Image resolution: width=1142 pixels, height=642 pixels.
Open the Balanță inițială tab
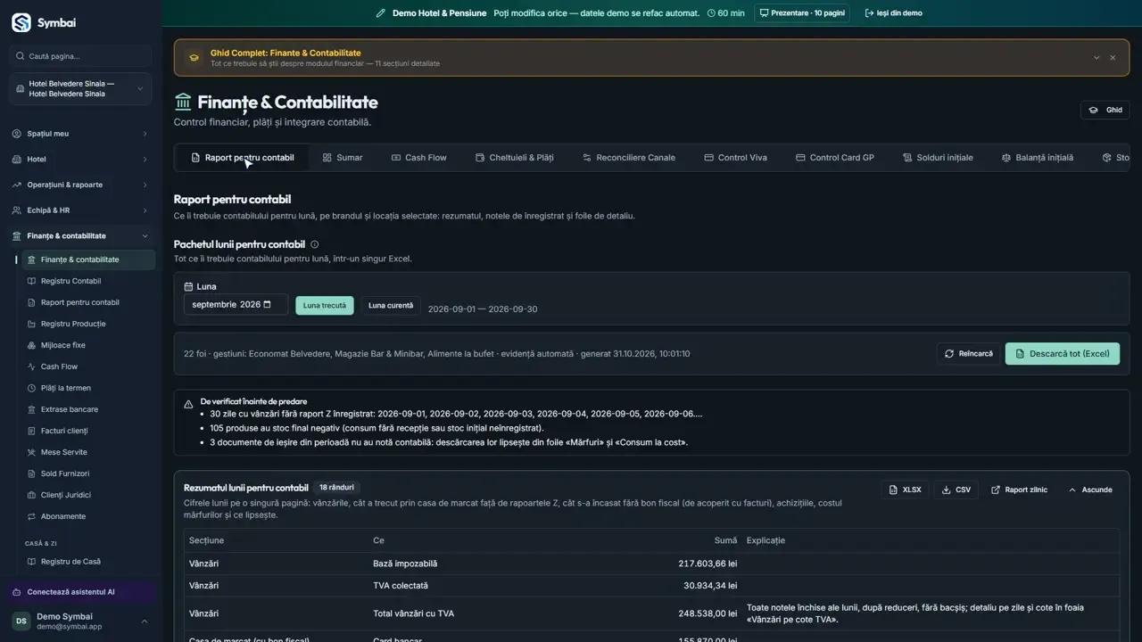pos(1038,158)
